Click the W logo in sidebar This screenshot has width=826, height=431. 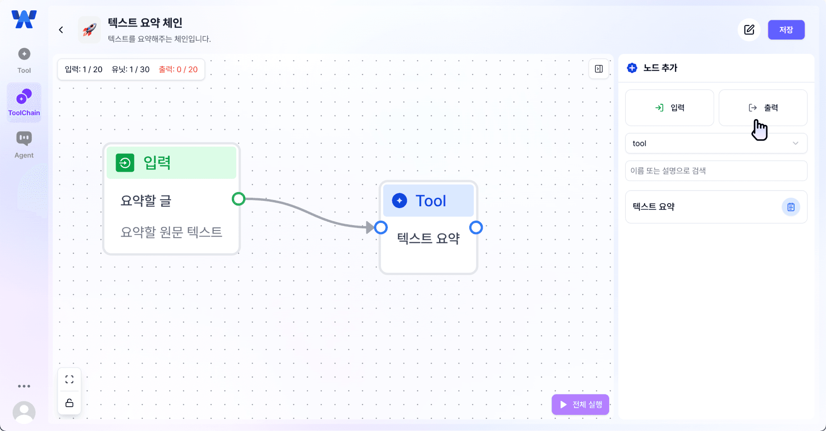pos(24,19)
